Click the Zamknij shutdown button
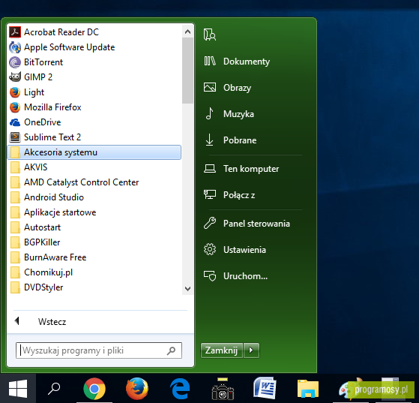419x403 pixels. click(x=222, y=350)
